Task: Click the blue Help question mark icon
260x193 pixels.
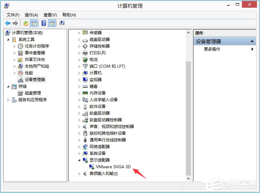Action: click(44, 23)
